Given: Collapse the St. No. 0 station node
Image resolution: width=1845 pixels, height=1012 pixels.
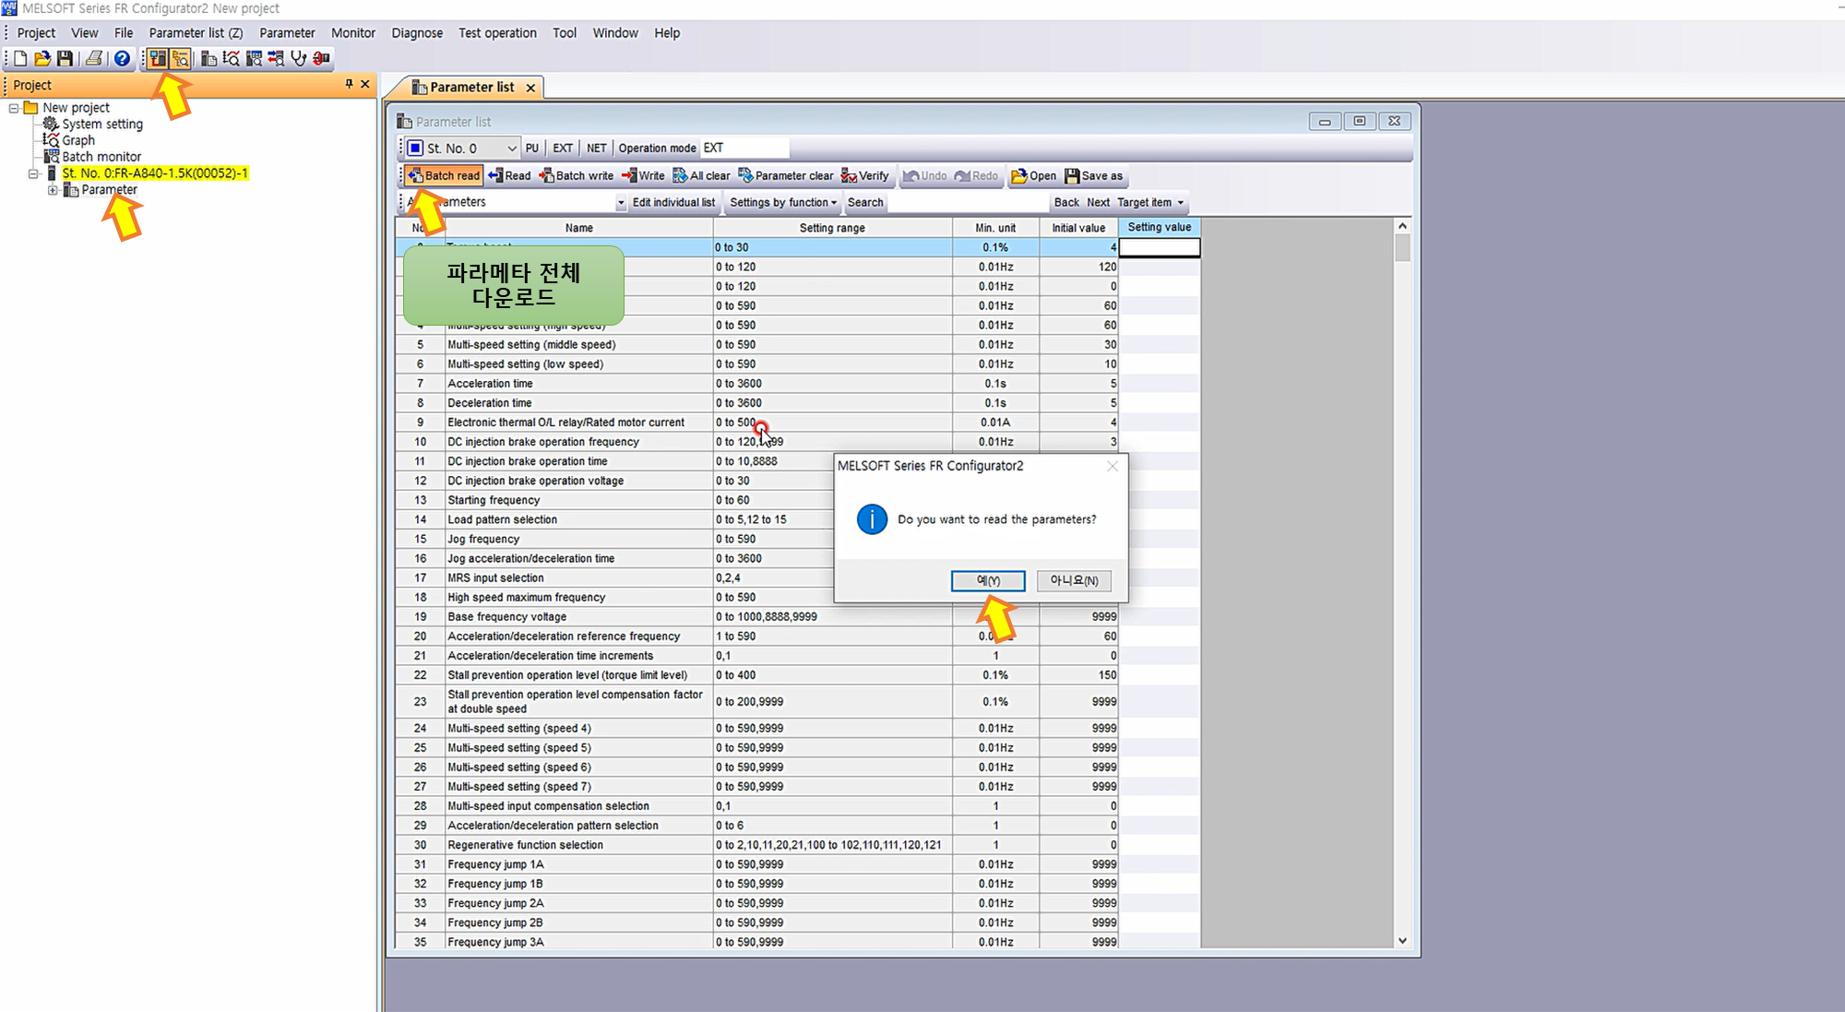Looking at the screenshot, I should (x=33, y=173).
